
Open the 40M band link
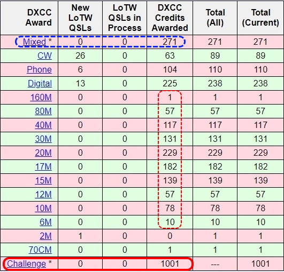click(43, 125)
